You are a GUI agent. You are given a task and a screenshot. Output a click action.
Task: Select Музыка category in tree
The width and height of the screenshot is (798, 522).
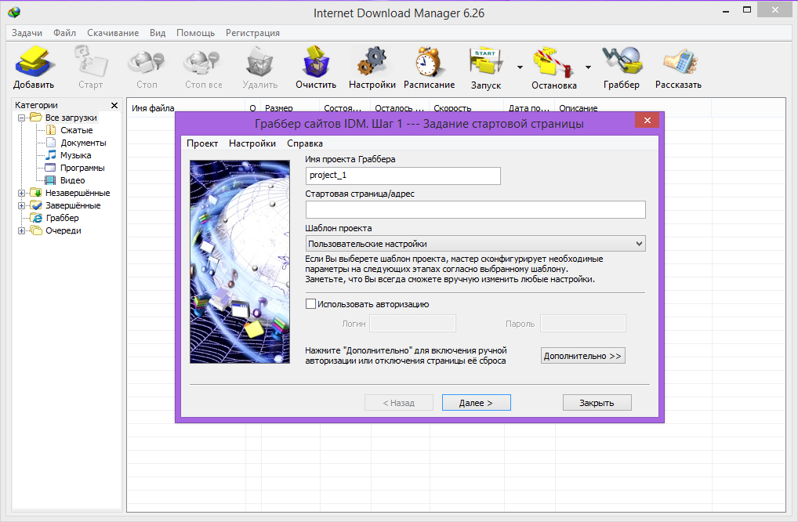75,155
